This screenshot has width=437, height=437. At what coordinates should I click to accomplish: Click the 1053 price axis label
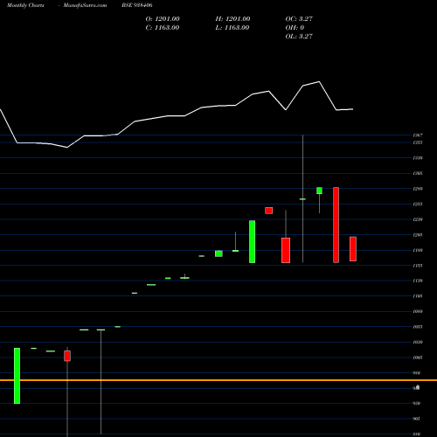click(418, 327)
